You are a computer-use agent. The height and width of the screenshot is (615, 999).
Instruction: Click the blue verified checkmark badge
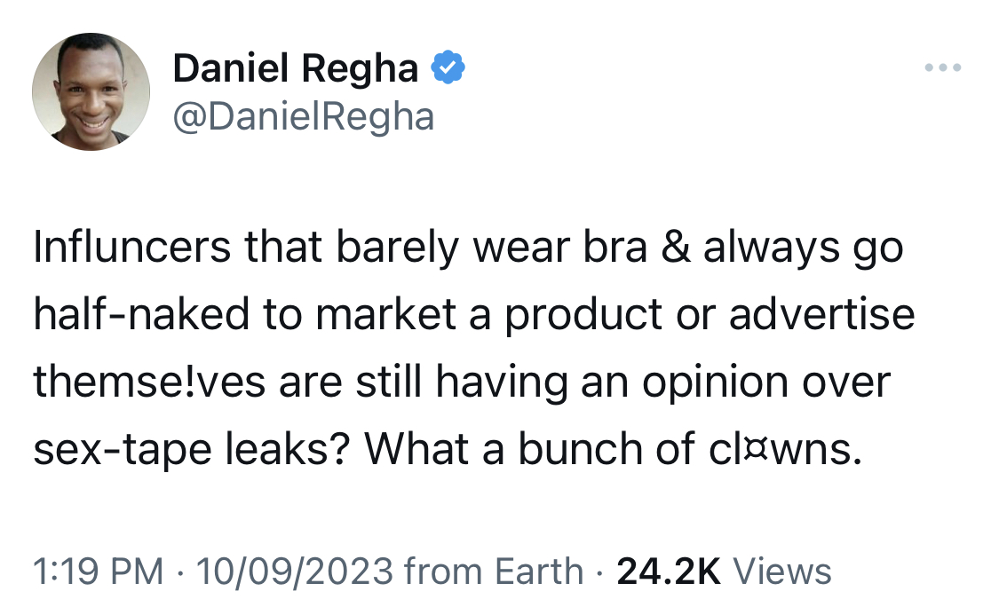pyautogui.click(x=448, y=67)
